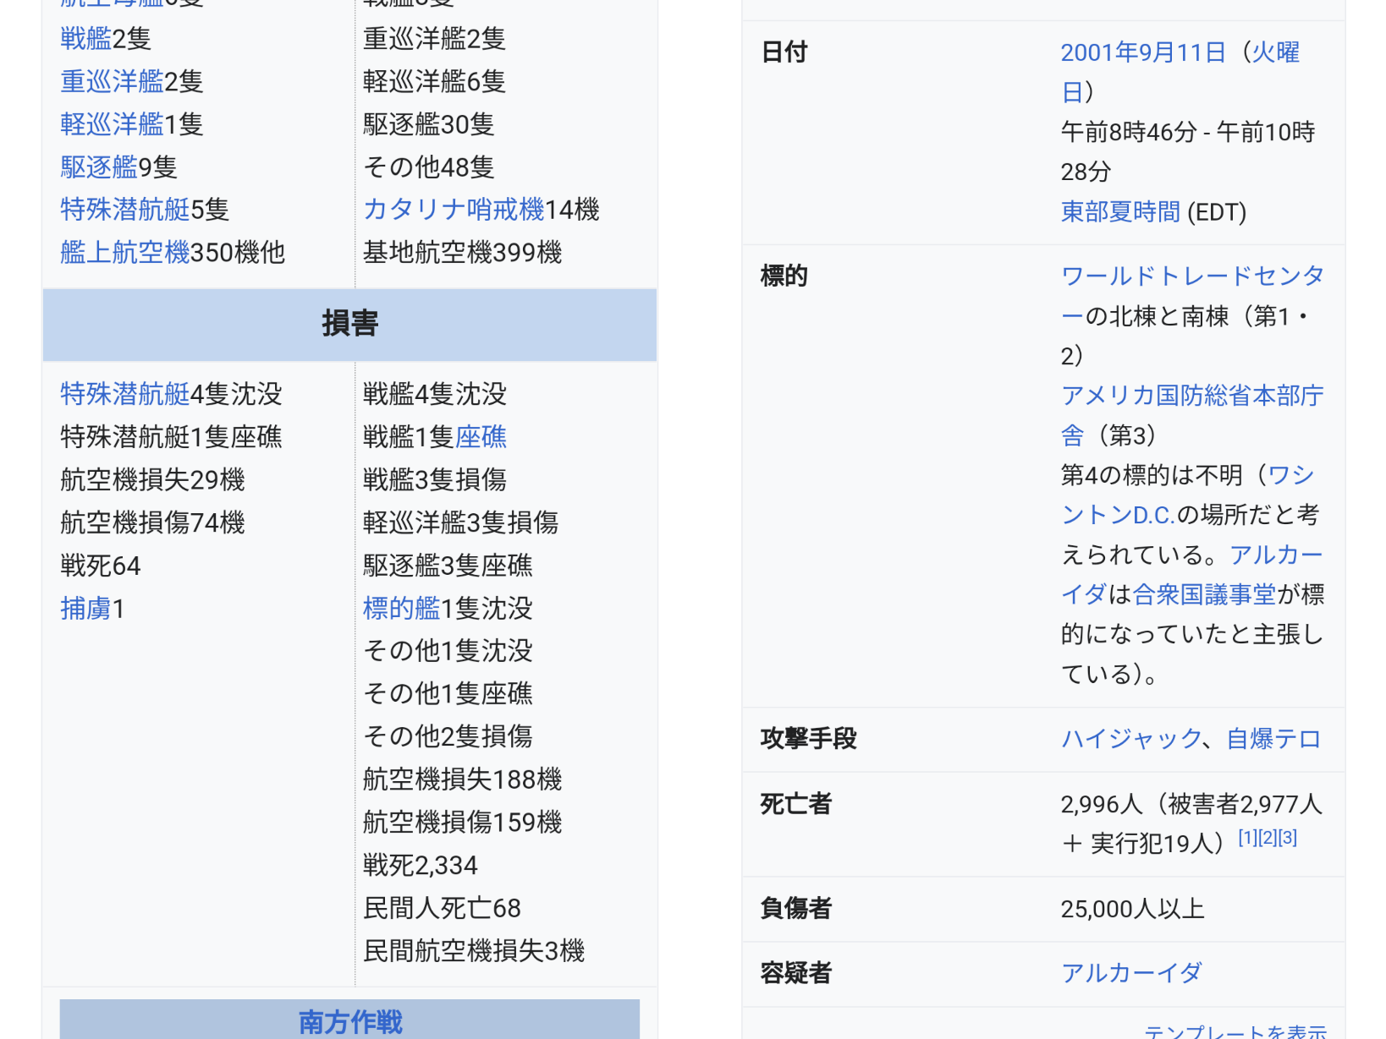Select the text 戦死2,334
The image size is (1386, 1039).
pyautogui.click(x=421, y=866)
